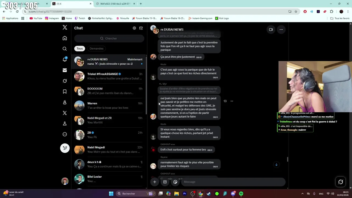Reload the page in Chrome

tap(17, 12)
